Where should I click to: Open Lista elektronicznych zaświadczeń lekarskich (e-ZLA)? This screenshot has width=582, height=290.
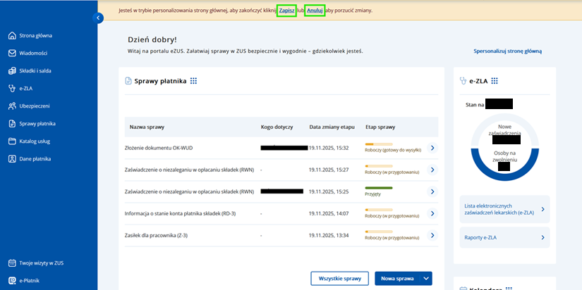[x=504, y=209]
